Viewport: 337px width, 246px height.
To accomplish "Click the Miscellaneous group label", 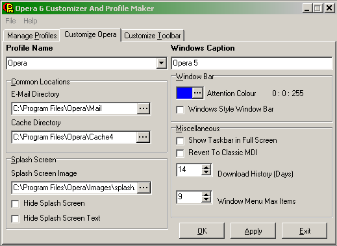I will (198, 129).
